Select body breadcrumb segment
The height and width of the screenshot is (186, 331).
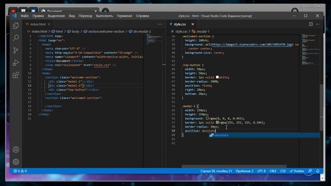point(76,32)
